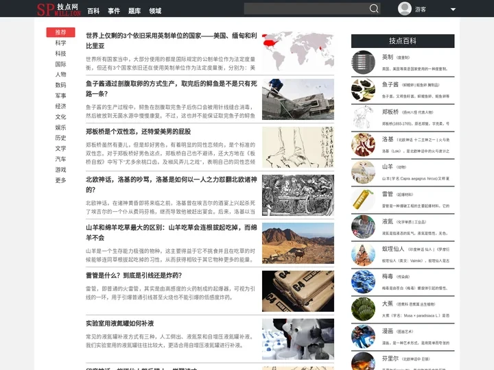Select the 国际 category
The height and width of the screenshot is (370, 494).
click(x=60, y=64)
